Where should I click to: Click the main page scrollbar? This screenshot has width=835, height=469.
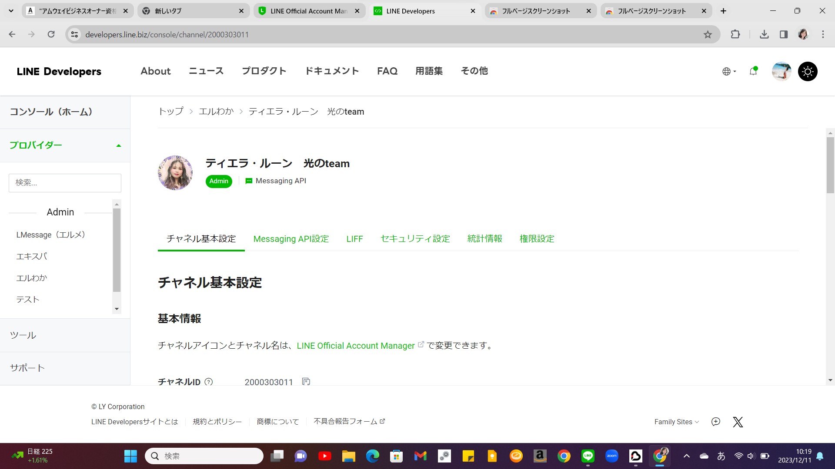pos(830,165)
